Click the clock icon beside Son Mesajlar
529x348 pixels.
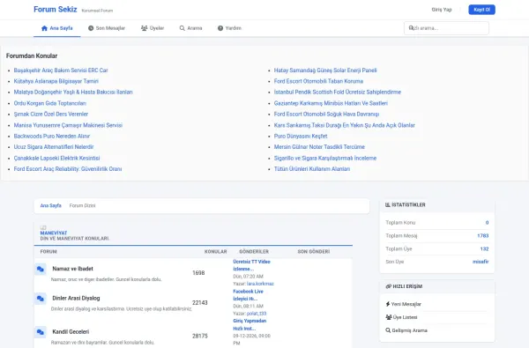[x=91, y=28]
